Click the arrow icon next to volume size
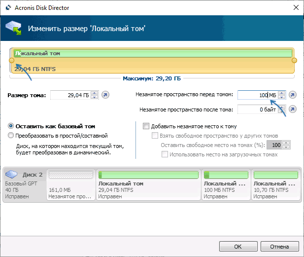Viewport: 304px width, 257px height. [x=105, y=95]
